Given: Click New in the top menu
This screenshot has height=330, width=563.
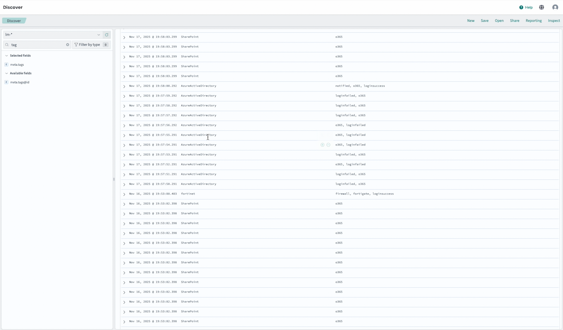Looking at the screenshot, I should point(470,21).
